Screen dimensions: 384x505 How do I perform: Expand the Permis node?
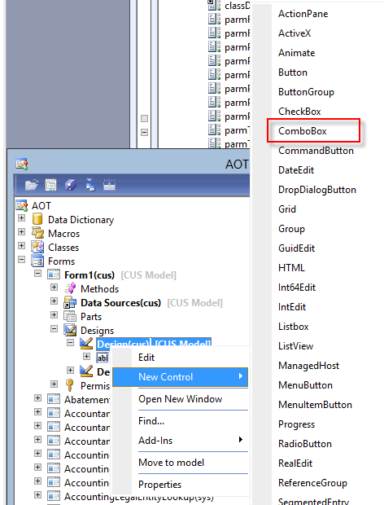point(54,384)
